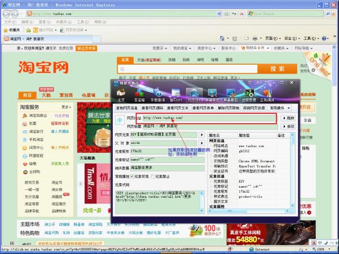Image resolution: width=339 pixels, height=254 pixels.
Task: Open the 帮助(H) menu
Action: pos(100,22)
